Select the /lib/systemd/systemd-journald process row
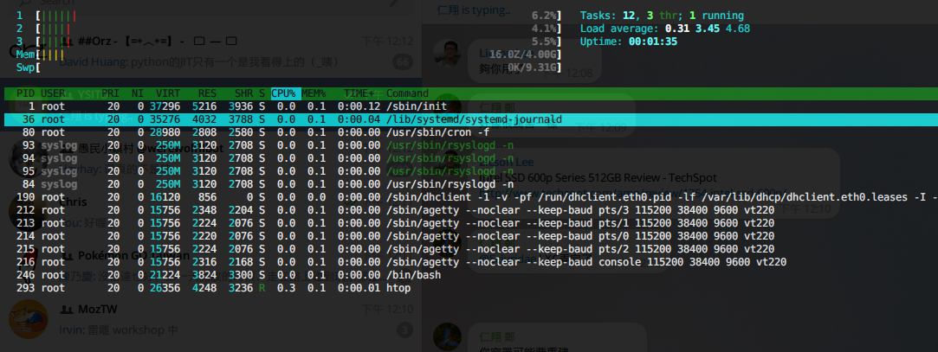 [469, 119]
